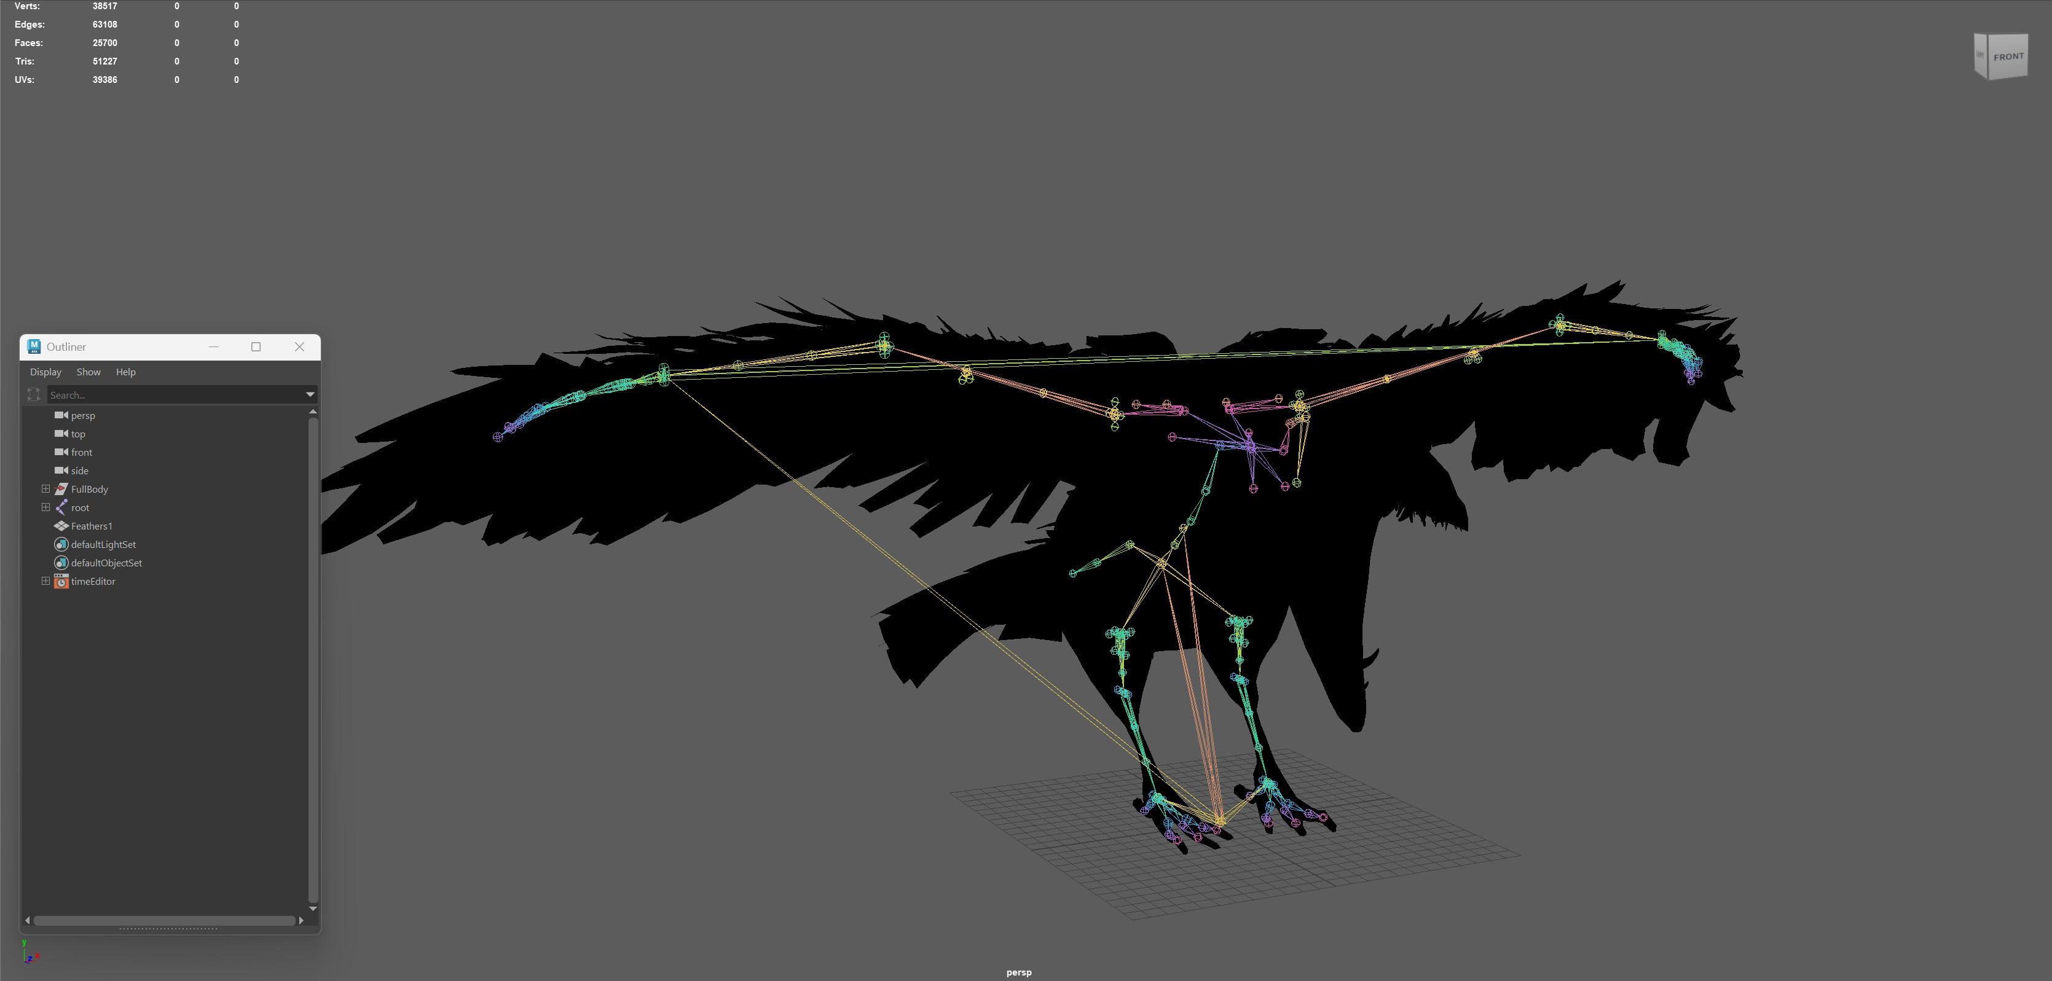Close the Outliner window

[x=299, y=346]
